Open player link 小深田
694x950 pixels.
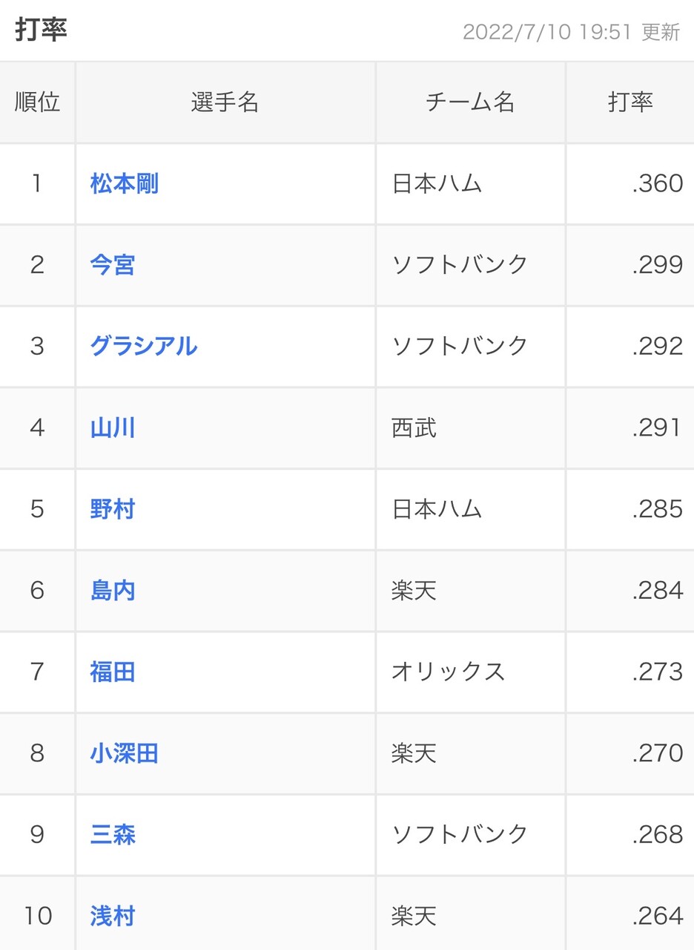click(x=125, y=755)
